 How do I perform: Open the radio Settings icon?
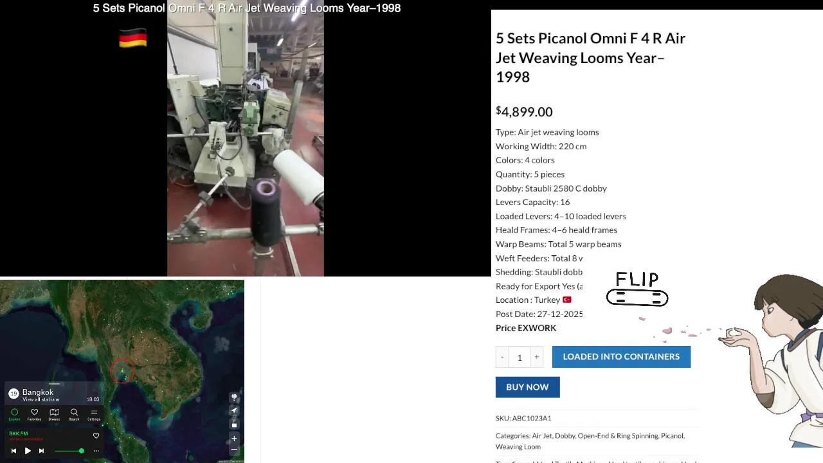click(94, 414)
